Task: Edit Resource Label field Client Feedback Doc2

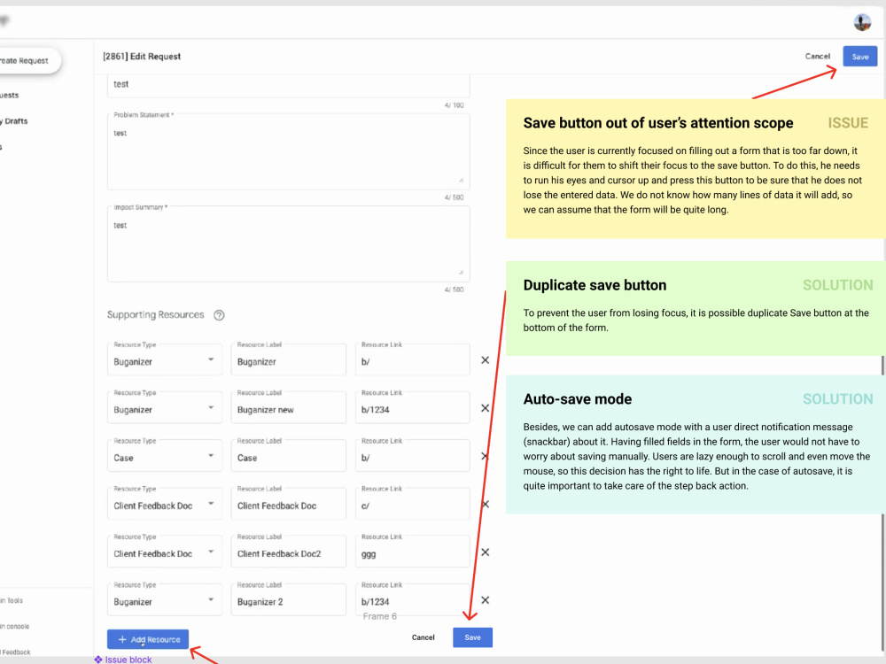Action: coord(289,552)
